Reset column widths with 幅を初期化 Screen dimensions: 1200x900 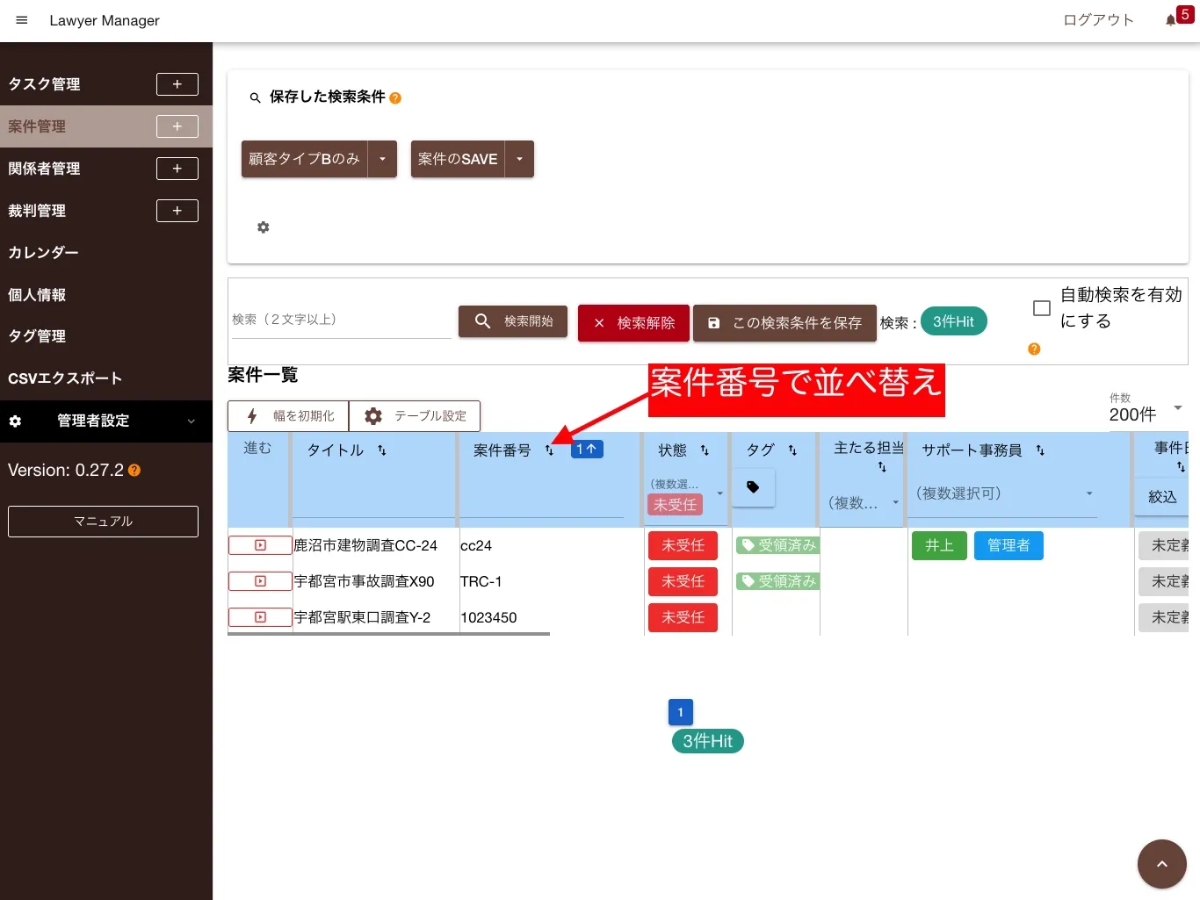[289, 416]
